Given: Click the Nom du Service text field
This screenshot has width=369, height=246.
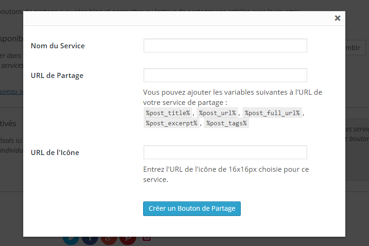Looking at the screenshot, I should point(225,45).
